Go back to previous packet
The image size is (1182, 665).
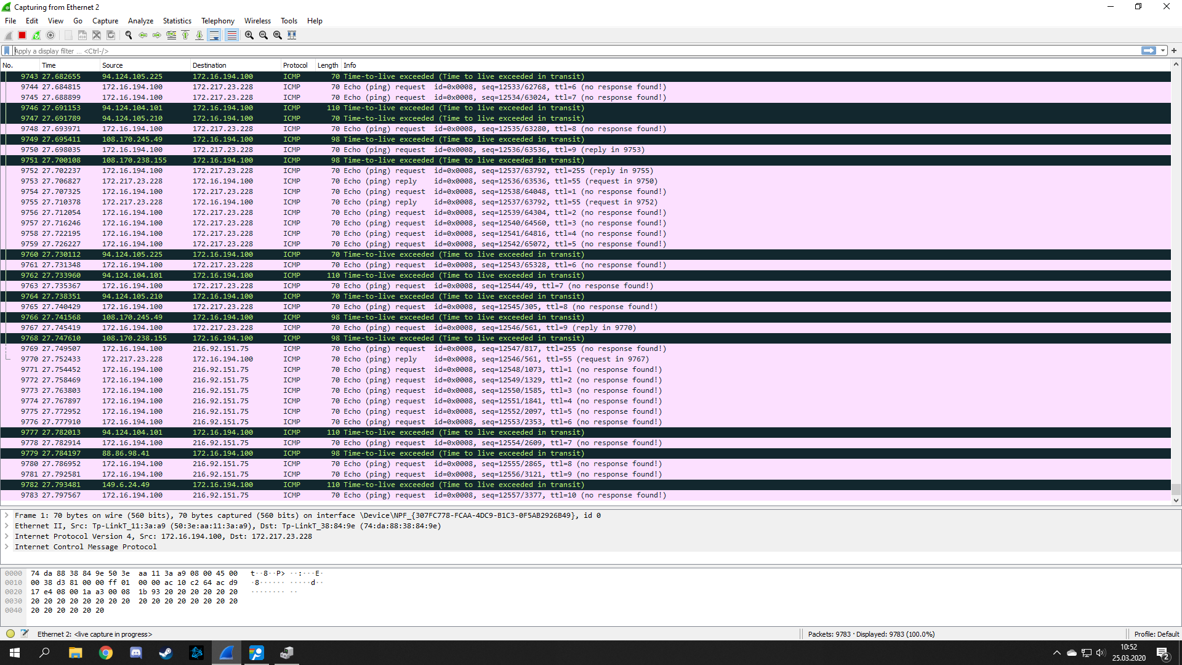point(143,35)
